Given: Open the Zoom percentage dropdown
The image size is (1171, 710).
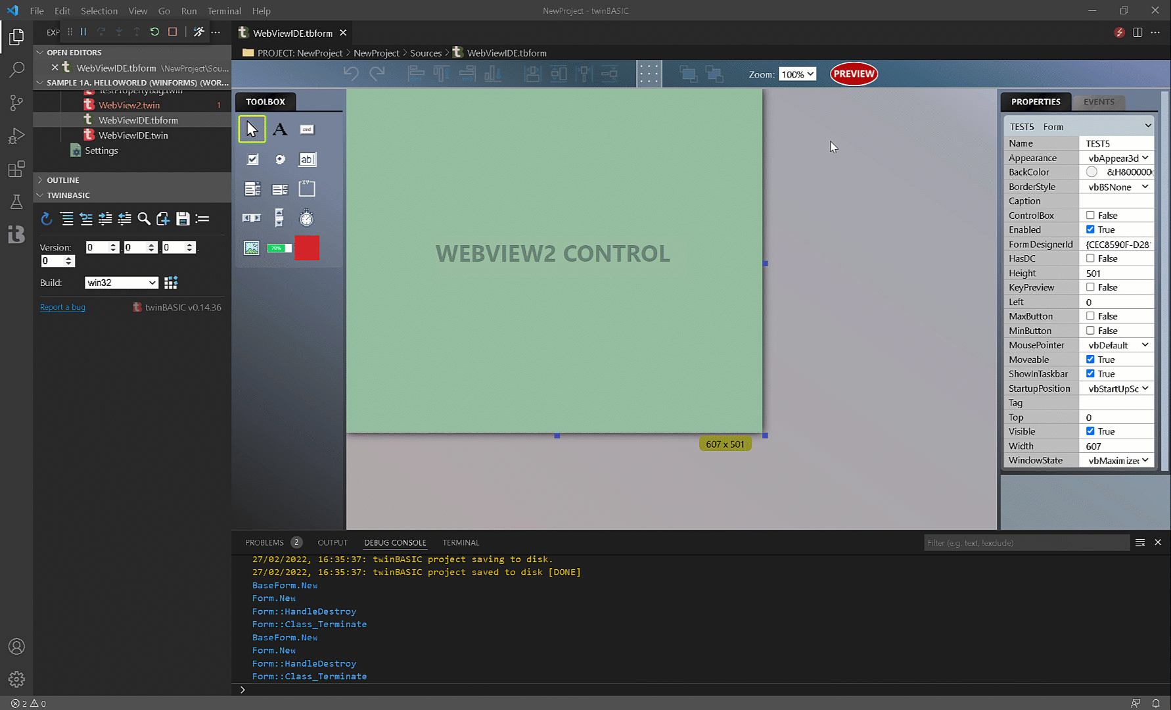Looking at the screenshot, I should [x=797, y=74].
